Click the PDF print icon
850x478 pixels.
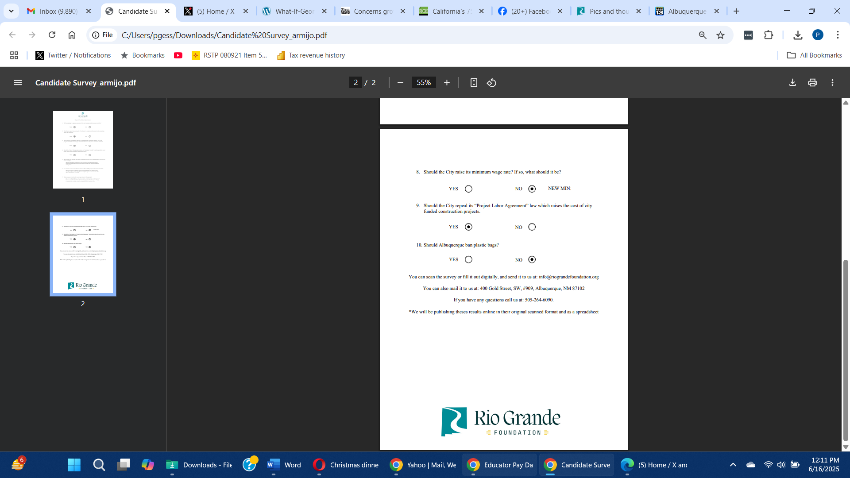coord(812,83)
